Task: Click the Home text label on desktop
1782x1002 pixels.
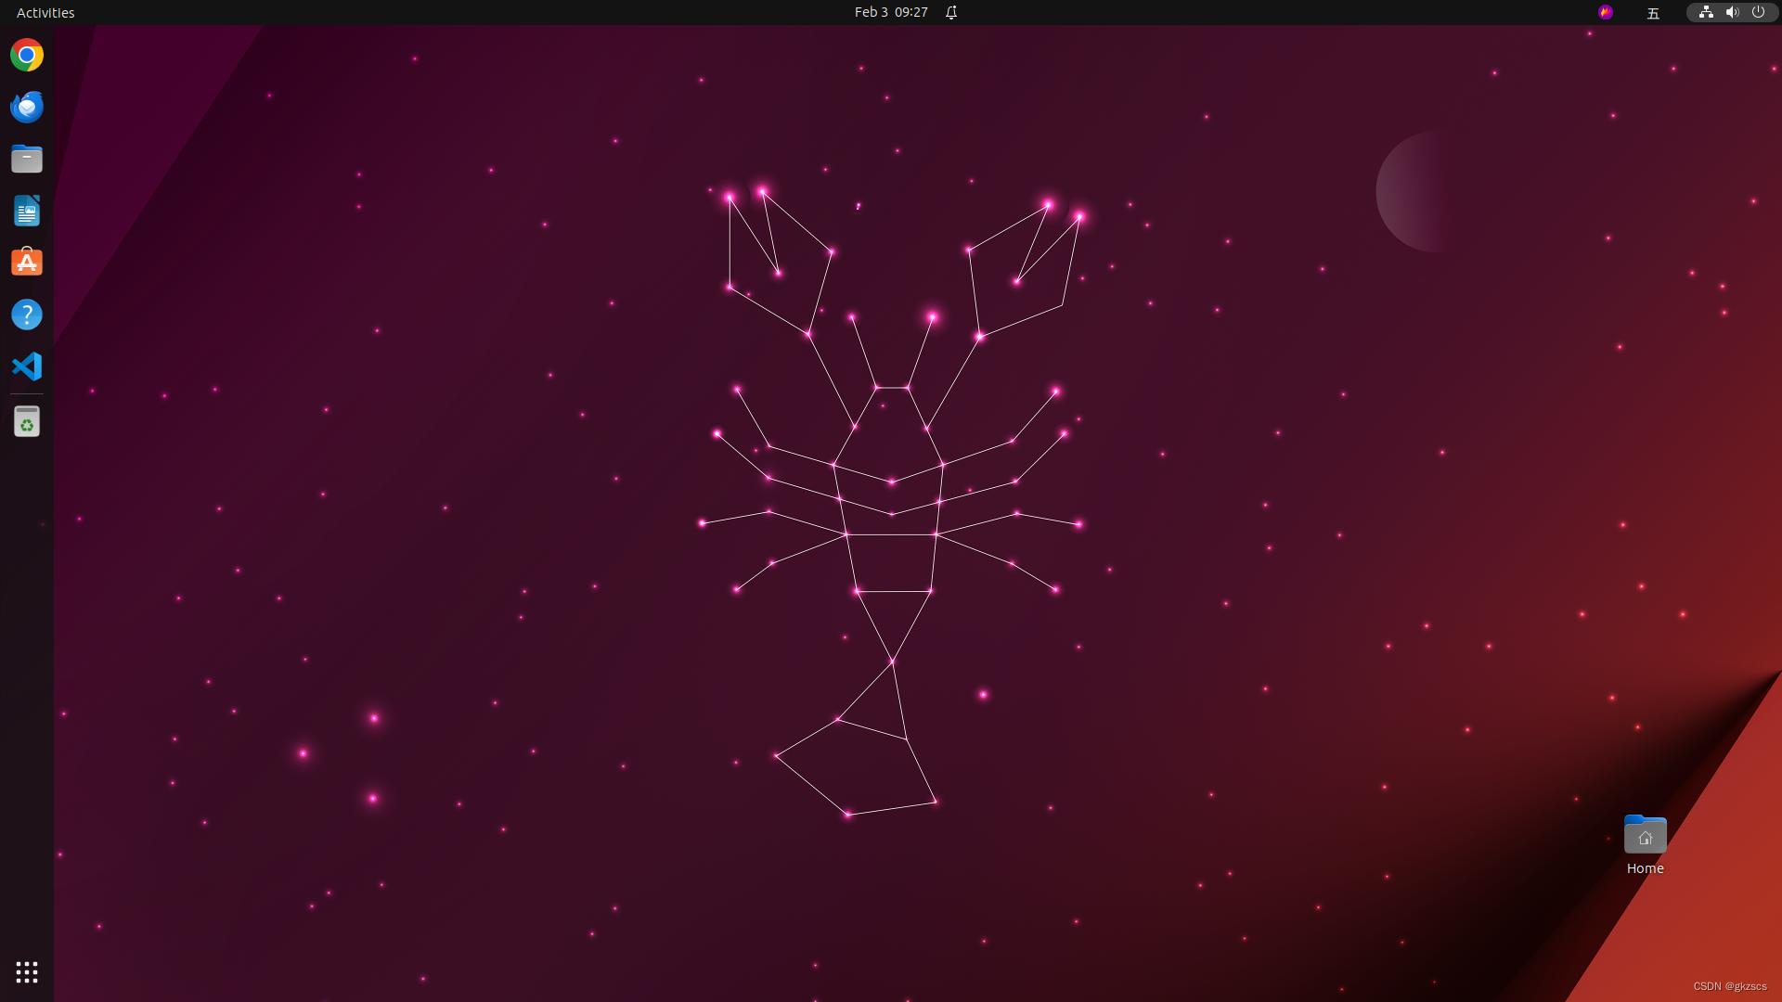Action: pyautogui.click(x=1645, y=868)
